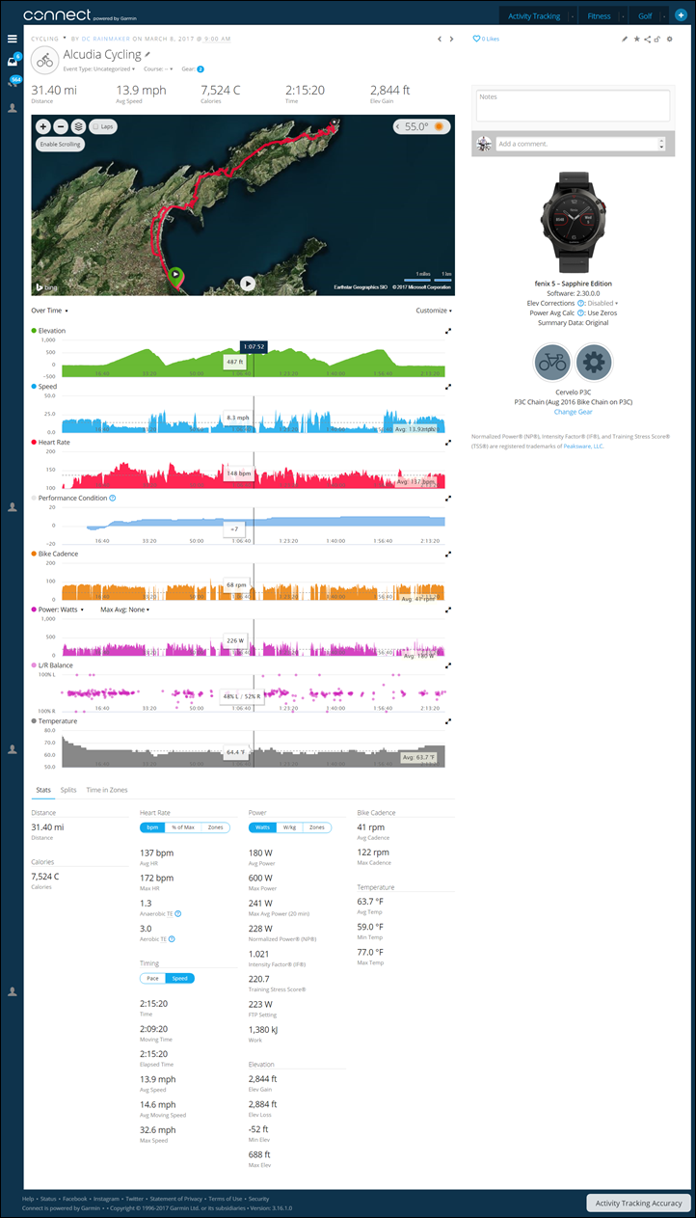Open the inbox notifications icon in the sidebar

(x=13, y=61)
